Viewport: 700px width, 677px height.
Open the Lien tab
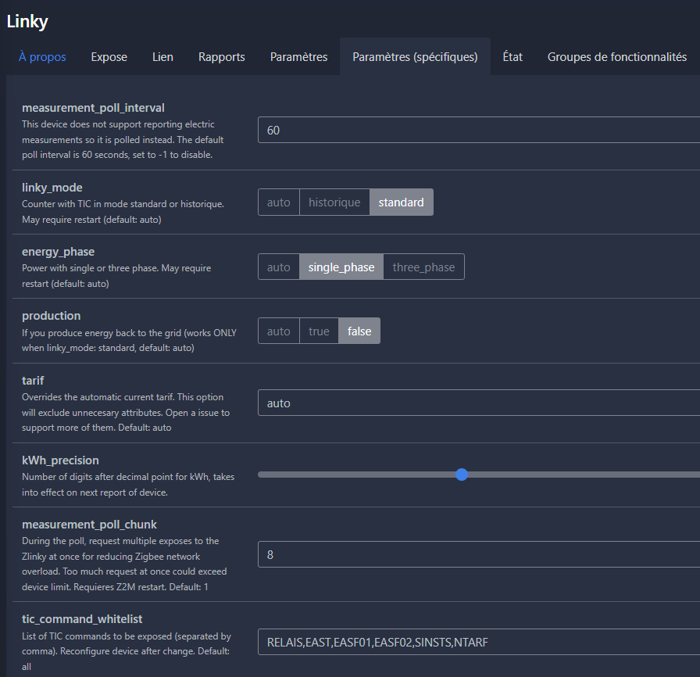(162, 57)
